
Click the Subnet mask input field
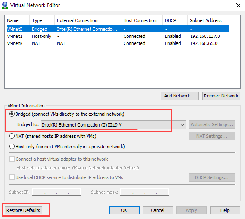coord(145,192)
